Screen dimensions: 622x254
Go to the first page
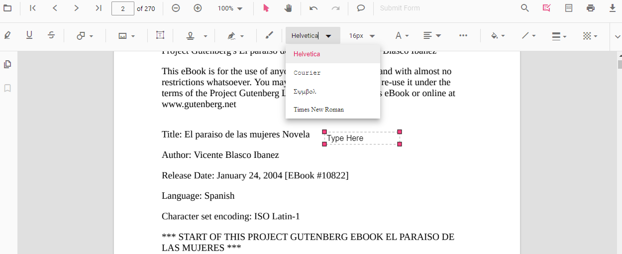(x=33, y=8)
